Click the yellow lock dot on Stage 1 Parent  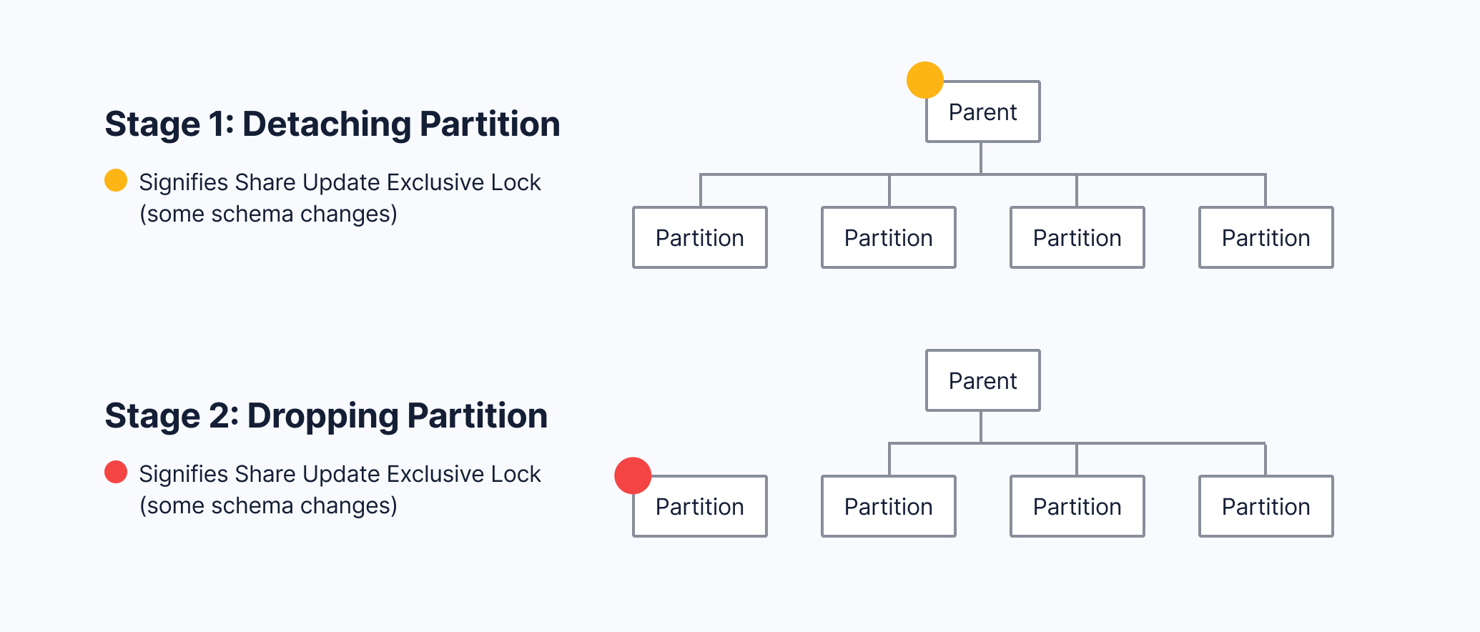924,80
